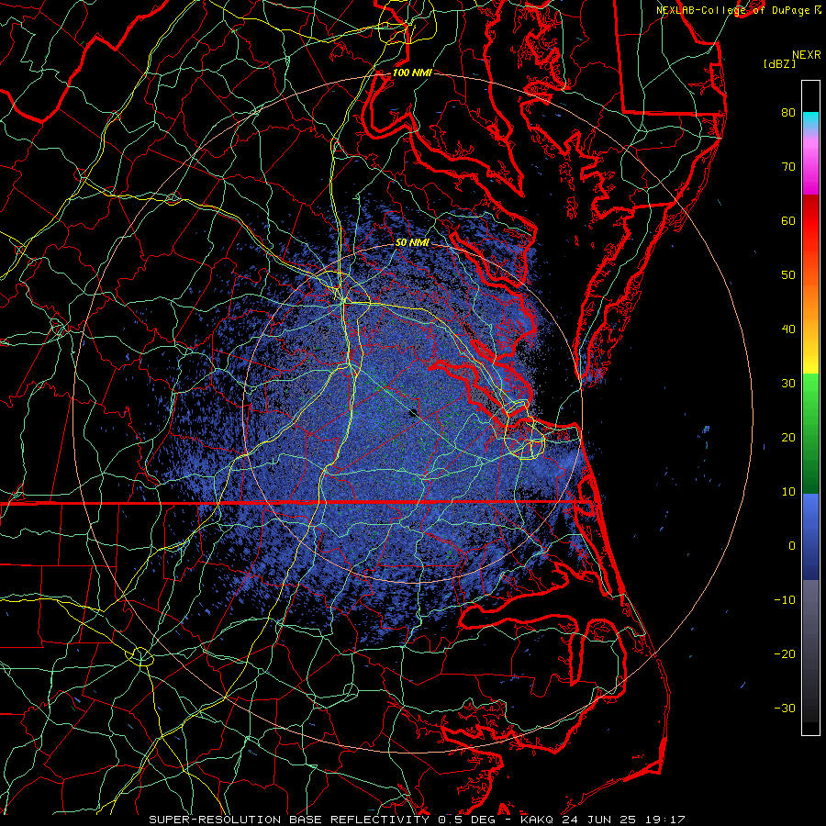Click the [dBZ] units label
826x826 pixels.
pos(779,64)
